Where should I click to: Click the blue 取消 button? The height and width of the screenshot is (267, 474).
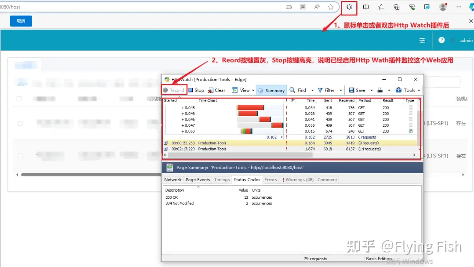tap(21, 21)
